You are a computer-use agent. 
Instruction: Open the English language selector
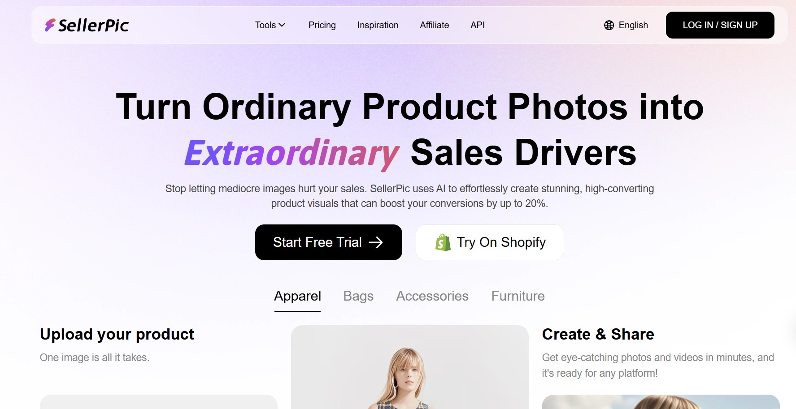tap(626, 25)
